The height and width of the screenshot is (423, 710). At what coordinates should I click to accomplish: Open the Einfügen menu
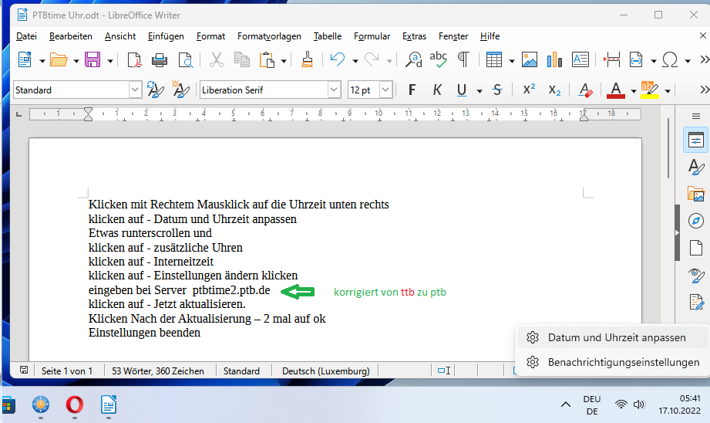click(166, 36)
